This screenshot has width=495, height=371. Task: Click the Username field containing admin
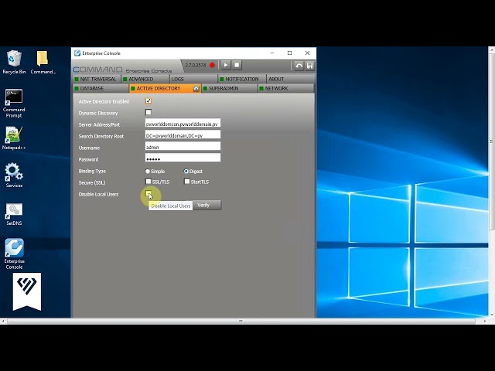[183, 147]
